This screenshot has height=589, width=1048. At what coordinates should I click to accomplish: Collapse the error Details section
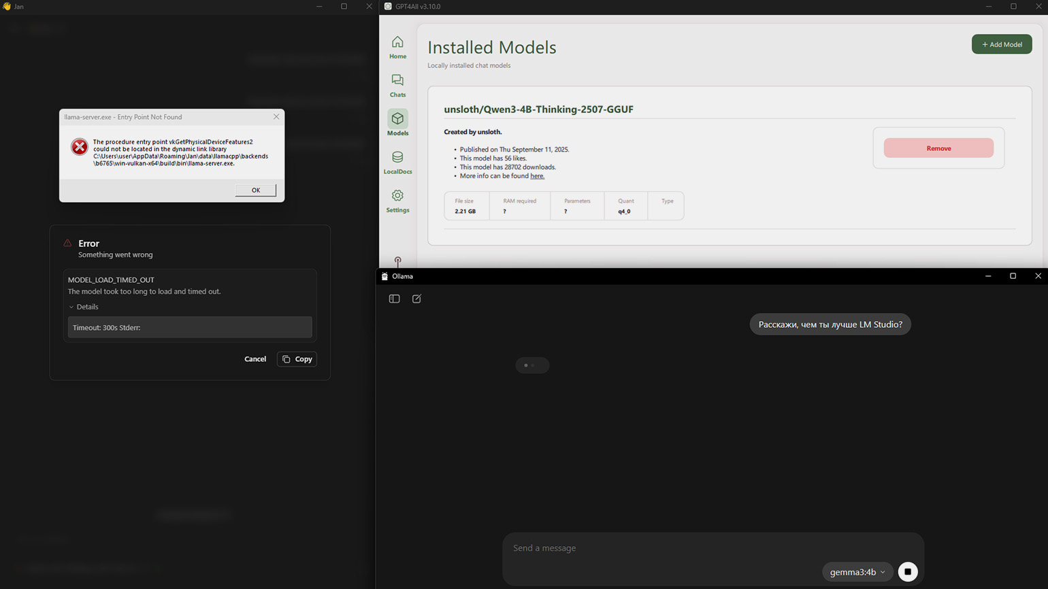pyautogui.click(x=84, y=307)
